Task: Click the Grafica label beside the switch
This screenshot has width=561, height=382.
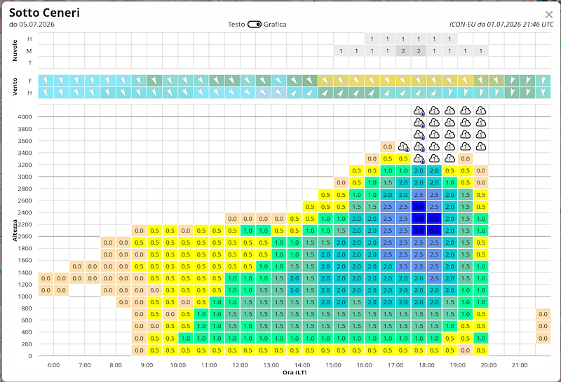Action: [x=275, y=25]
